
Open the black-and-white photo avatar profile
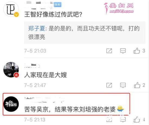[11, 70]
